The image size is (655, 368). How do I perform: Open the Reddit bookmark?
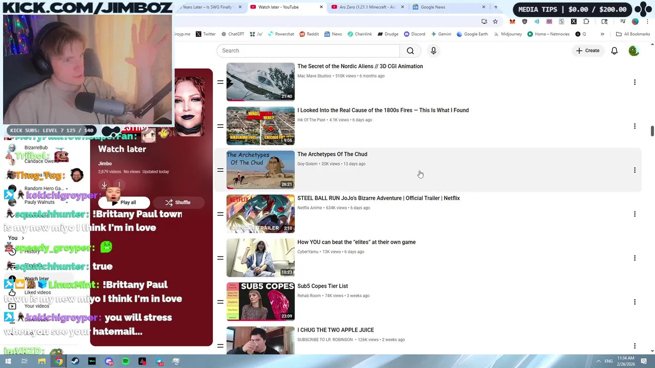tap(309, 34)
